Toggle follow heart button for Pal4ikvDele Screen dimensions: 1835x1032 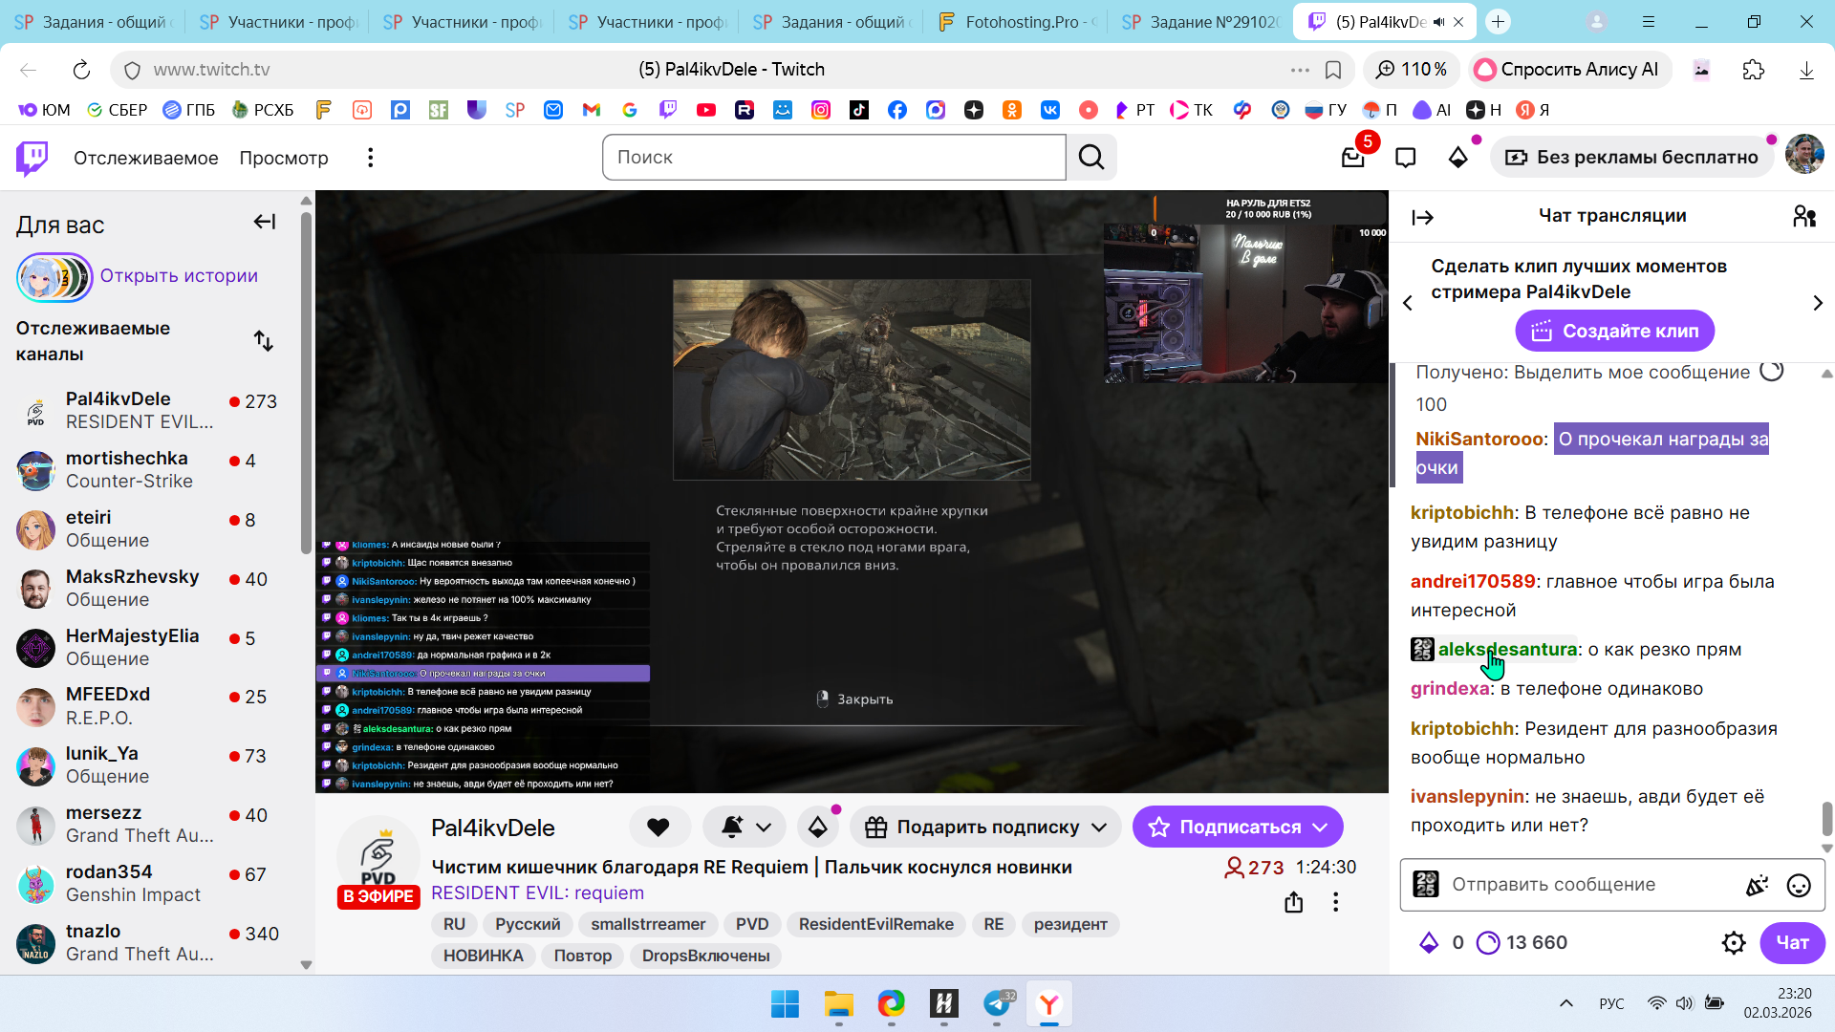(x=658, y=828)
